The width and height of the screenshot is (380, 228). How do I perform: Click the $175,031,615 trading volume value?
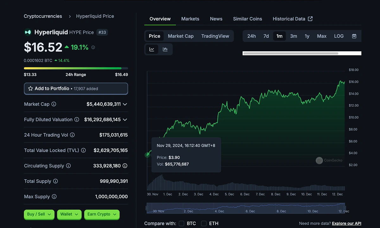[x=113, y=135]
